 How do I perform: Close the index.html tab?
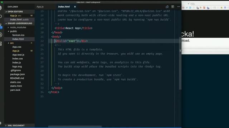tap(75, 7)
